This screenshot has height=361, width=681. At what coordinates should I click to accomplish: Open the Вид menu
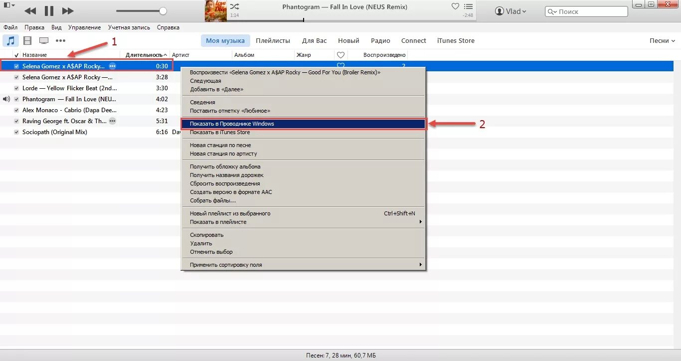pyautogui.click(x=56, y=27)
